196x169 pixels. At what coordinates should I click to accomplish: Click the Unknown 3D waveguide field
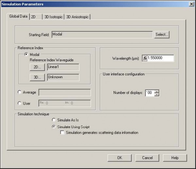pos(63,77)
